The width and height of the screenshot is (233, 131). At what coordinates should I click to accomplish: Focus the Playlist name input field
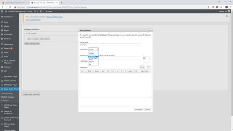tap(110, 44)
